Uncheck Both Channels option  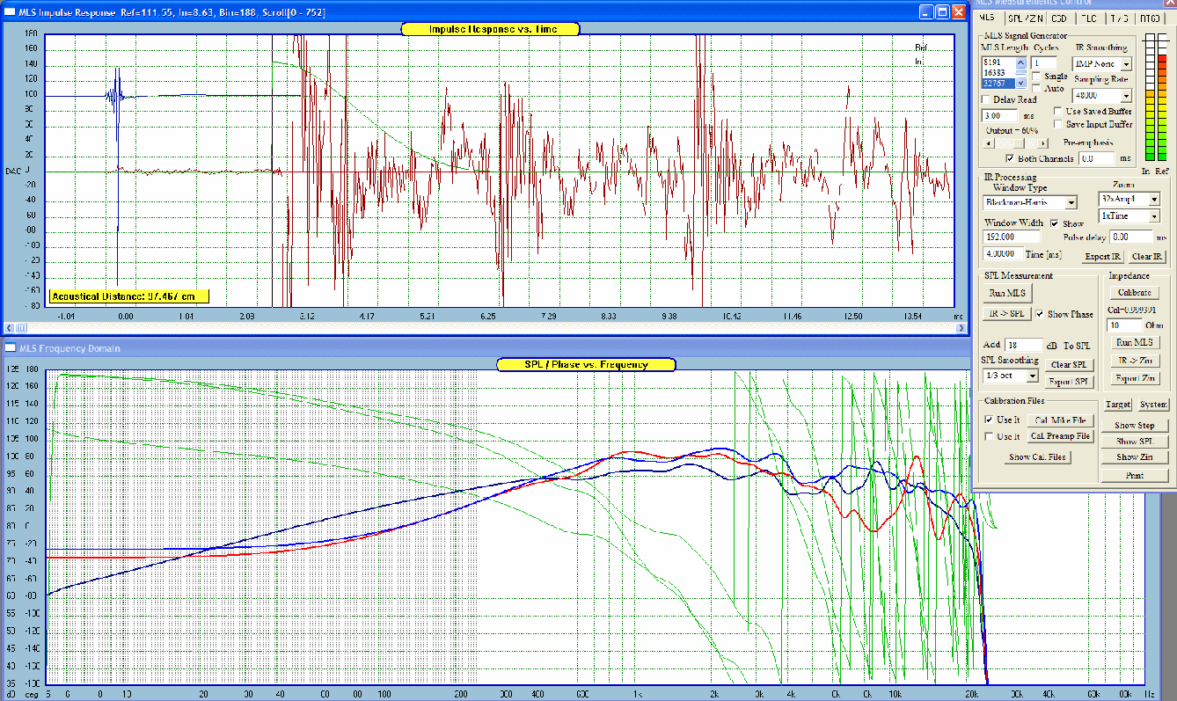(x=1010, y=158)
